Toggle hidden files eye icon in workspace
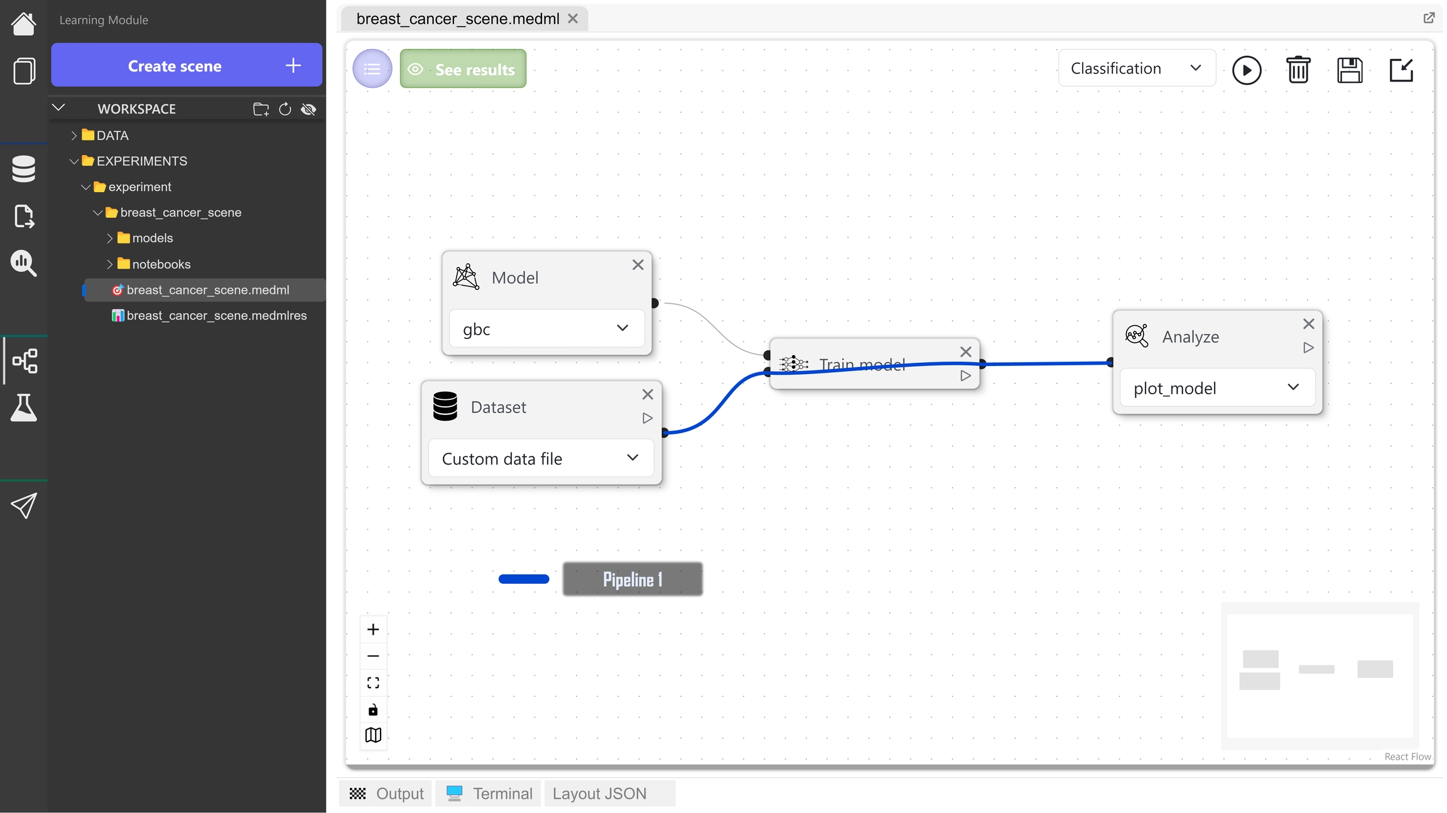 coord(308,109)
